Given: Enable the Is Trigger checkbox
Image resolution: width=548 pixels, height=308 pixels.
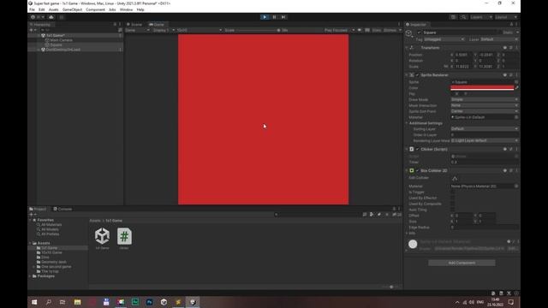Looking at the screenshot, I should coord(453,192).
